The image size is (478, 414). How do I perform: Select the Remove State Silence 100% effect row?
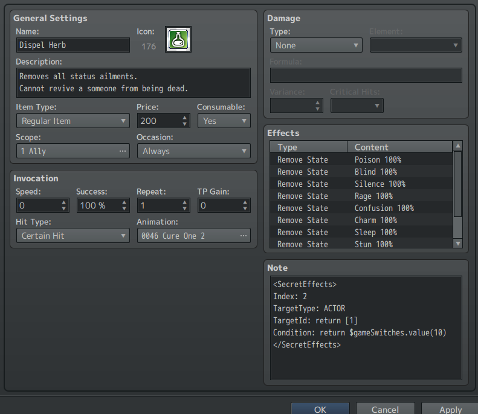coord(361,184)
